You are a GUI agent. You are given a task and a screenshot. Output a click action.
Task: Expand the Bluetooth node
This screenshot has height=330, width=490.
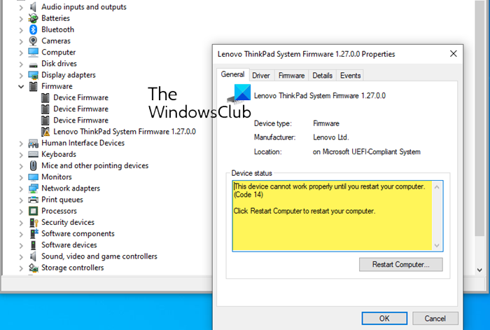pyautogui.click(x=20, y=30)
